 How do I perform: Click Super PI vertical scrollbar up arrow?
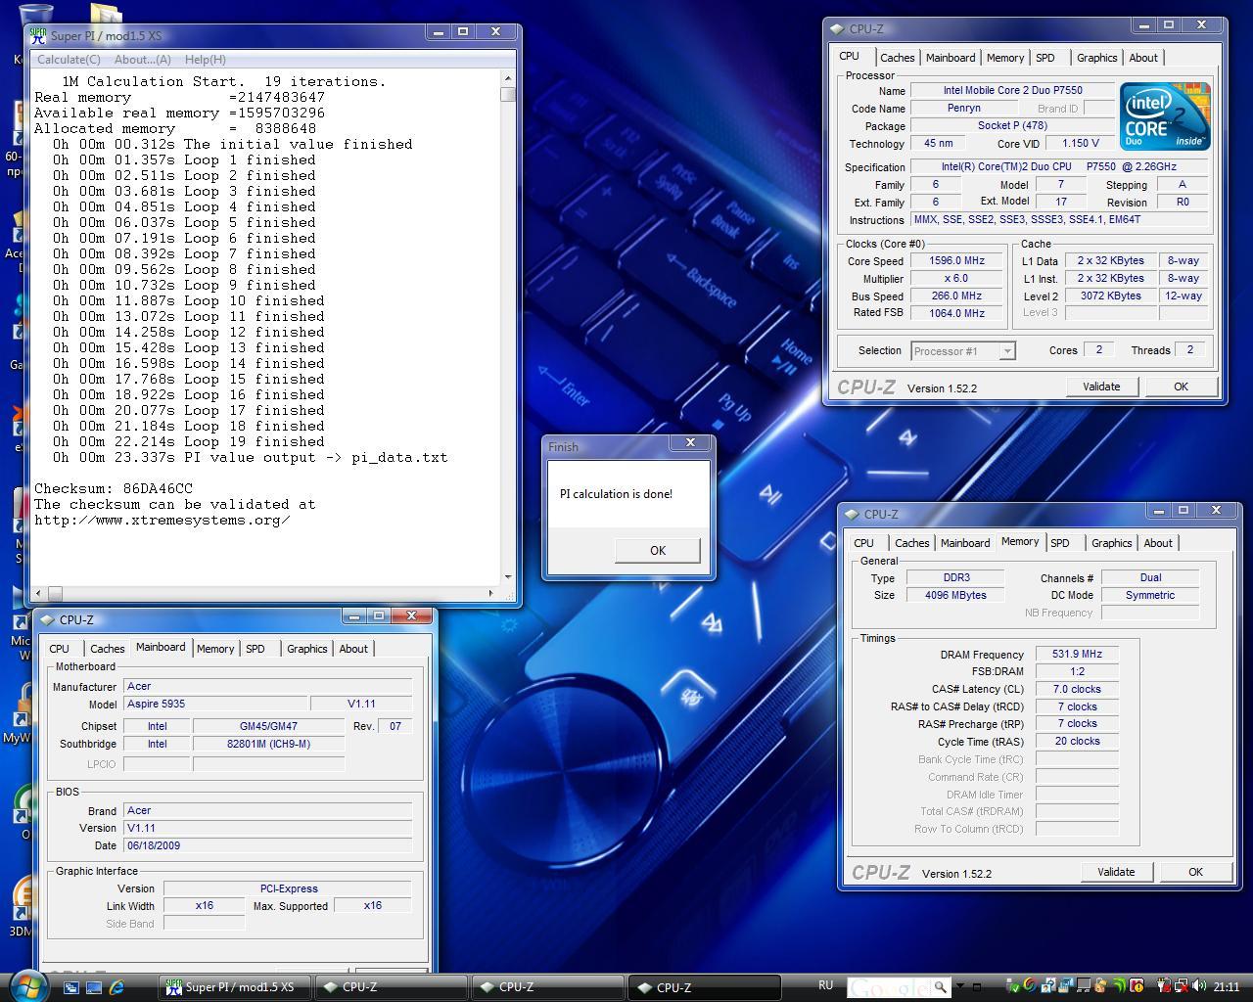pyautogui.click(x=507, y=78)
